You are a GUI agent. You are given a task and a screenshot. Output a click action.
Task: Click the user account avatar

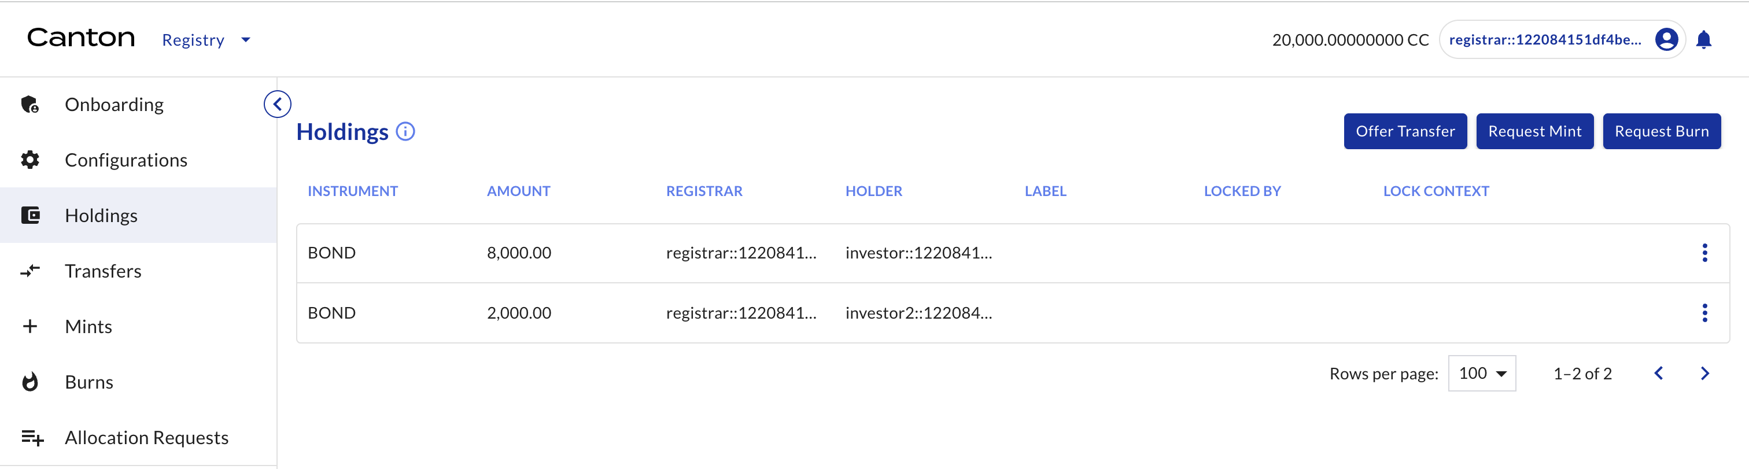pyautogui.click(x=1666, y=39)
